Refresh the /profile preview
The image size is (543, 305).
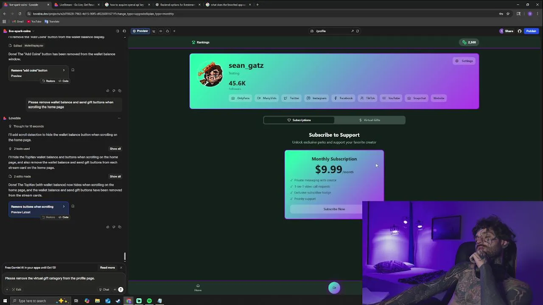(x=358, y=31)
